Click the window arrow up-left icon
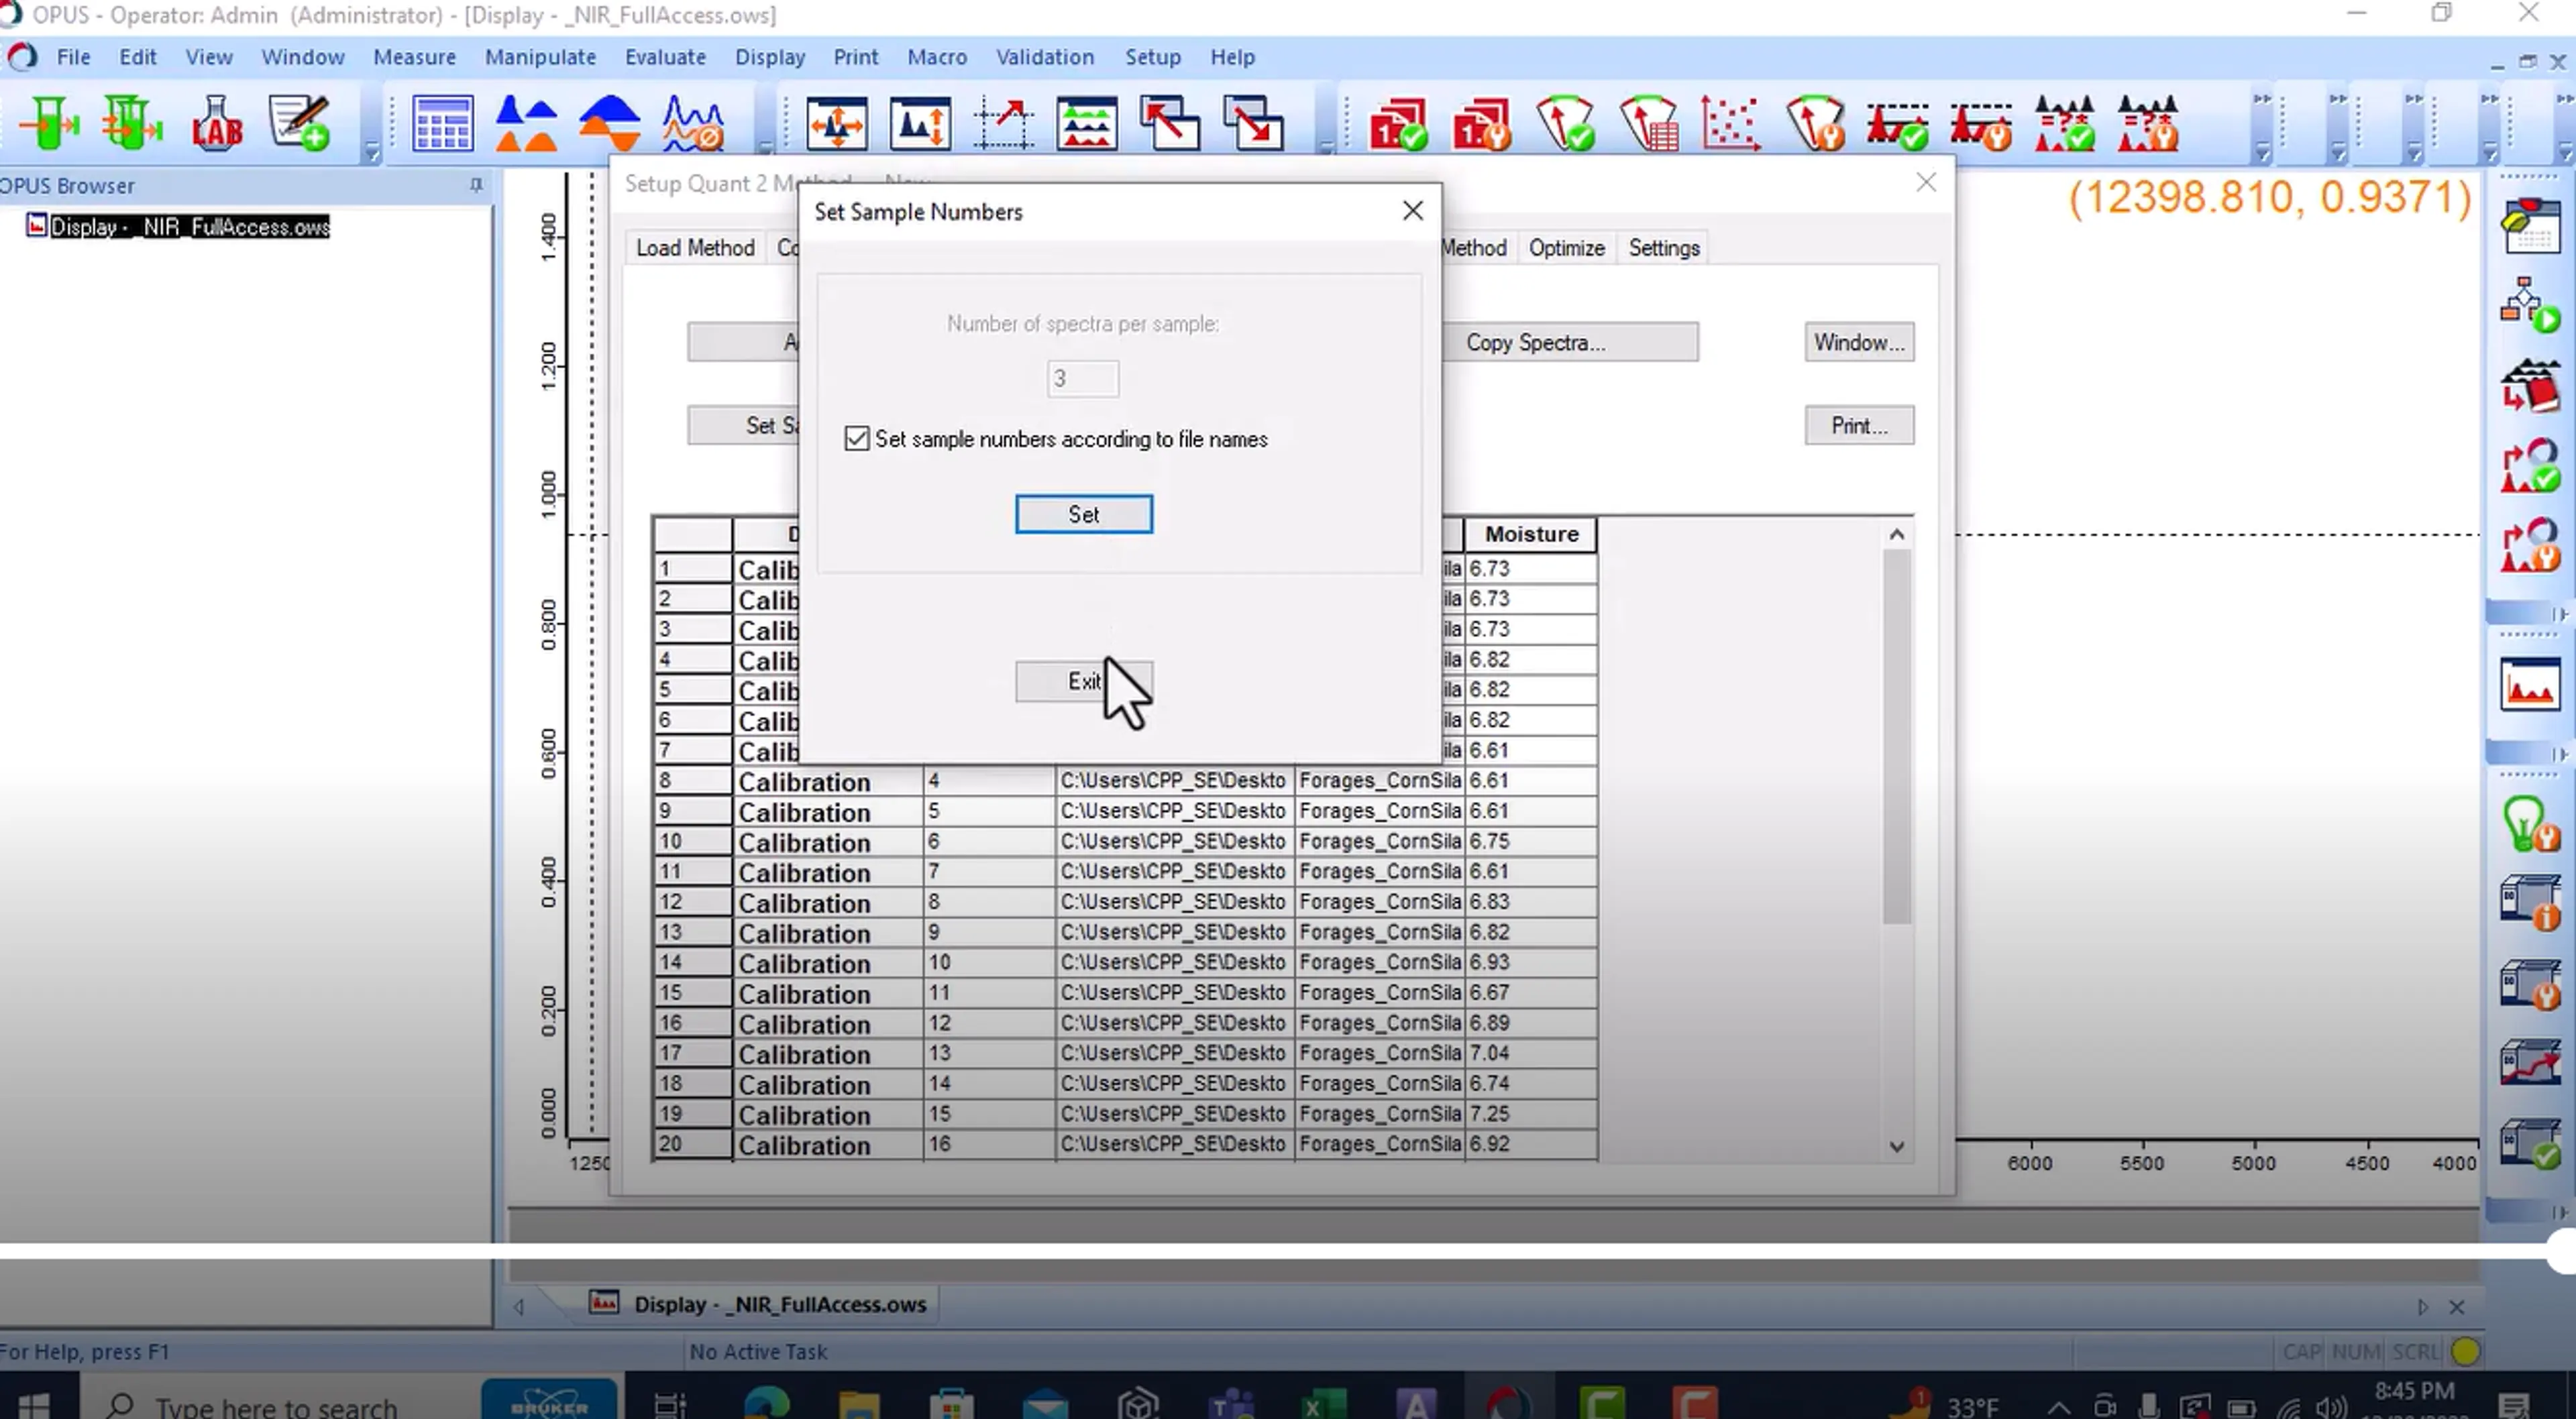This screenshot has width=2576, height=1419. pos(1170,124)
